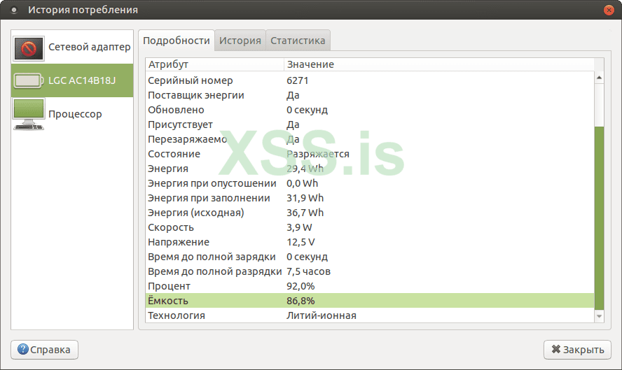Image resolution: width=622 pixels, height=370 pixels.
Task: Click the 7,5 часов value
Action: point(309,271)
